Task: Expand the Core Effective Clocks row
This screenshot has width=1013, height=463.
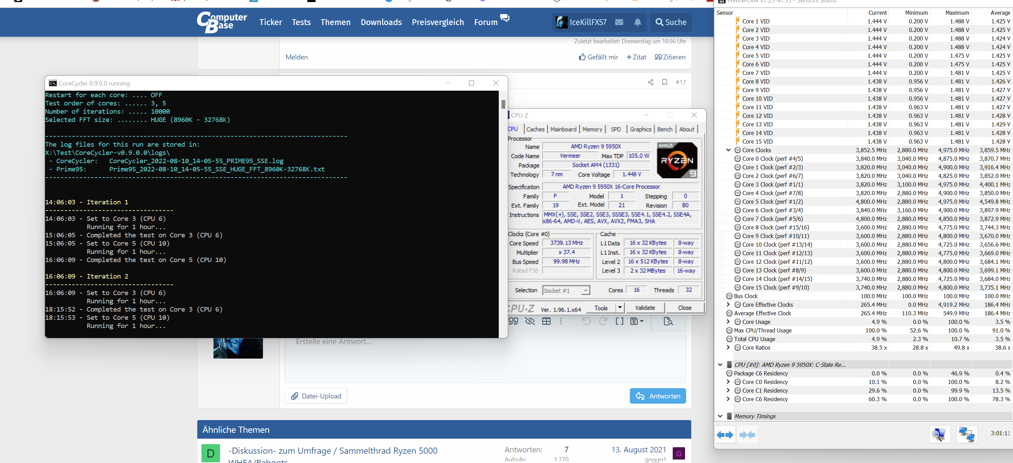Action: [728, 305]
